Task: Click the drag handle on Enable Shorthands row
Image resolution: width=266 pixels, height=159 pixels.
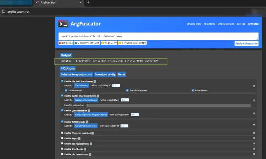Action: [x=254, y=149]
